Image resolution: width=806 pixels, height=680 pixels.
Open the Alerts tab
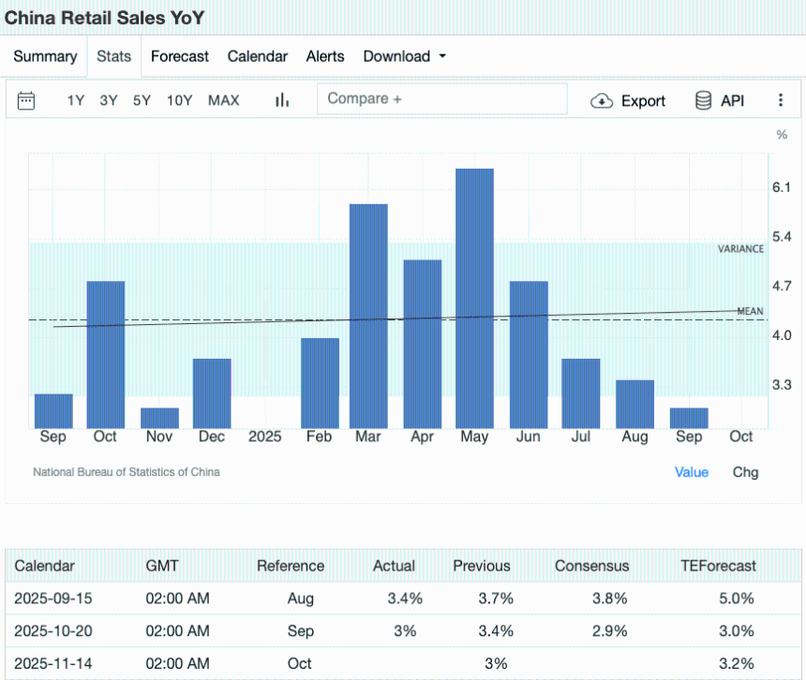325,56
